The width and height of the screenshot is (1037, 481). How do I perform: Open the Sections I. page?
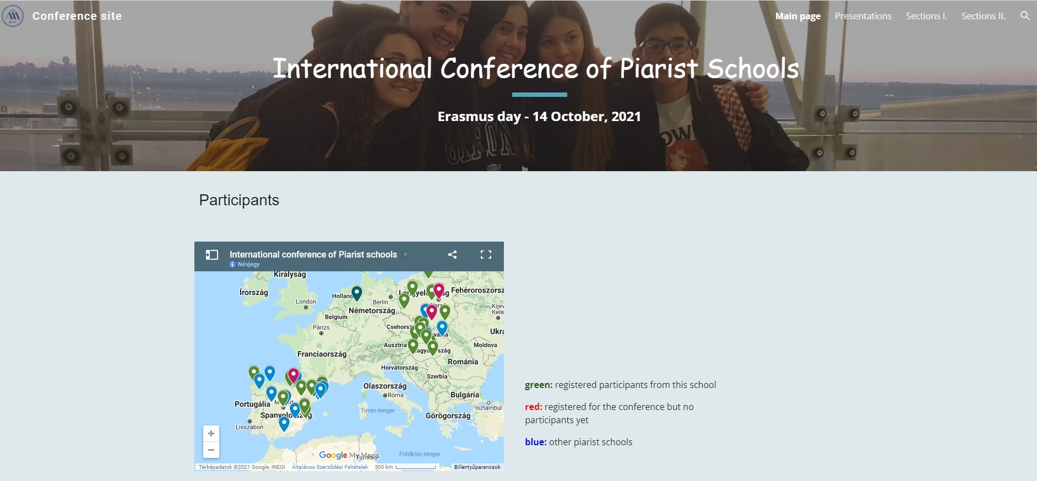(927, 16)
